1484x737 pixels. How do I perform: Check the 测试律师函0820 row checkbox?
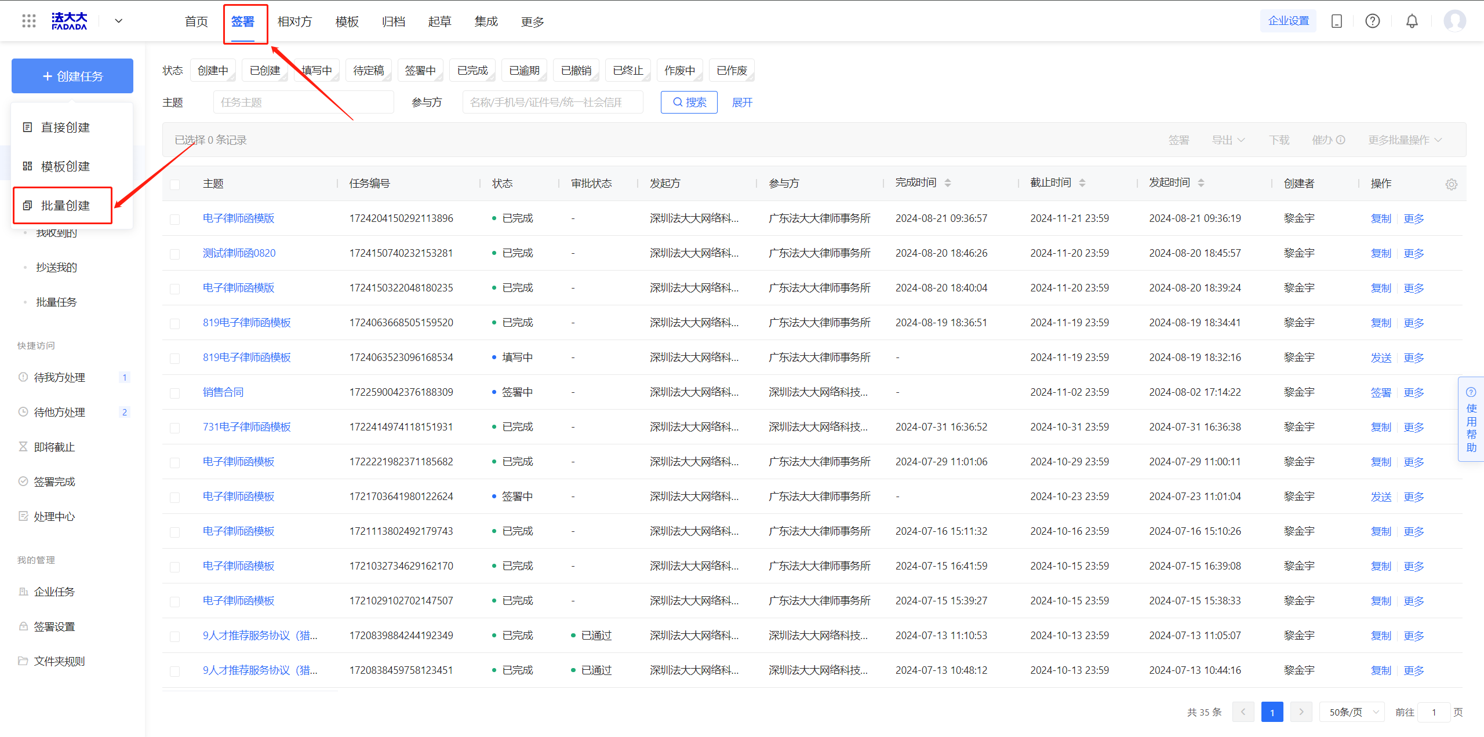(x=174, y=254)
